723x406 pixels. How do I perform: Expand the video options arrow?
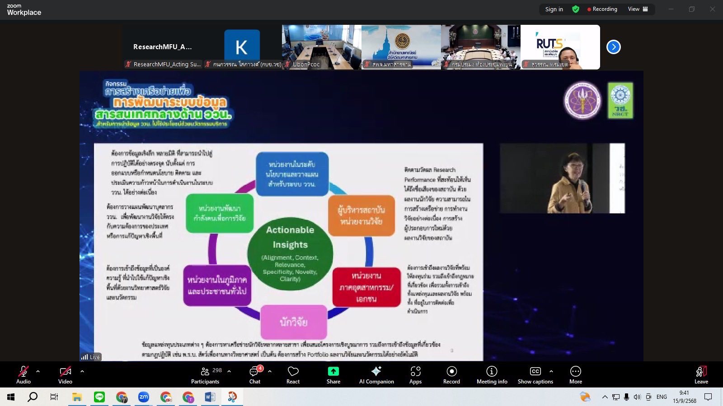(x=82, y=371)
